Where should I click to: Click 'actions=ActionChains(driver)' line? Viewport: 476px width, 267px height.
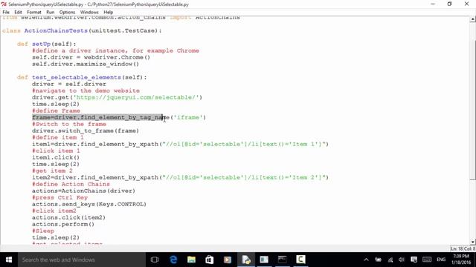click(x=83, y=191)
